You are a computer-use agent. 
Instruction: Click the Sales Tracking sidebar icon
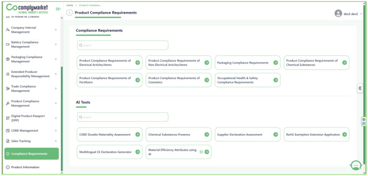pos(8,141)
